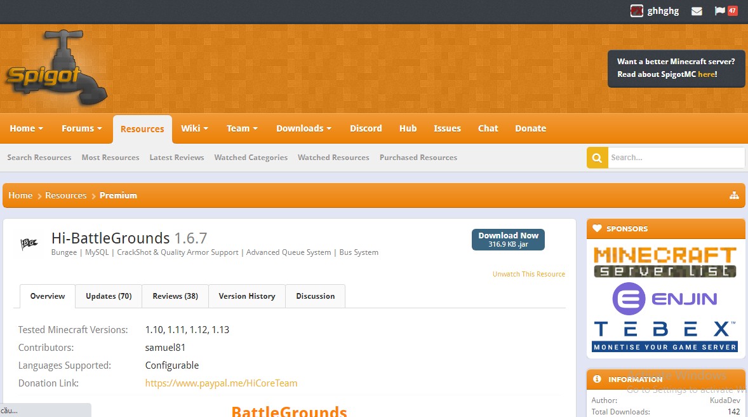Click the Sponsors heart icon
748x417 pixels.
point(597,228)
